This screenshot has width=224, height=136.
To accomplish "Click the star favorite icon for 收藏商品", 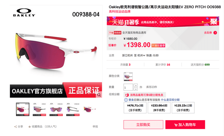I will click(30, 126).
